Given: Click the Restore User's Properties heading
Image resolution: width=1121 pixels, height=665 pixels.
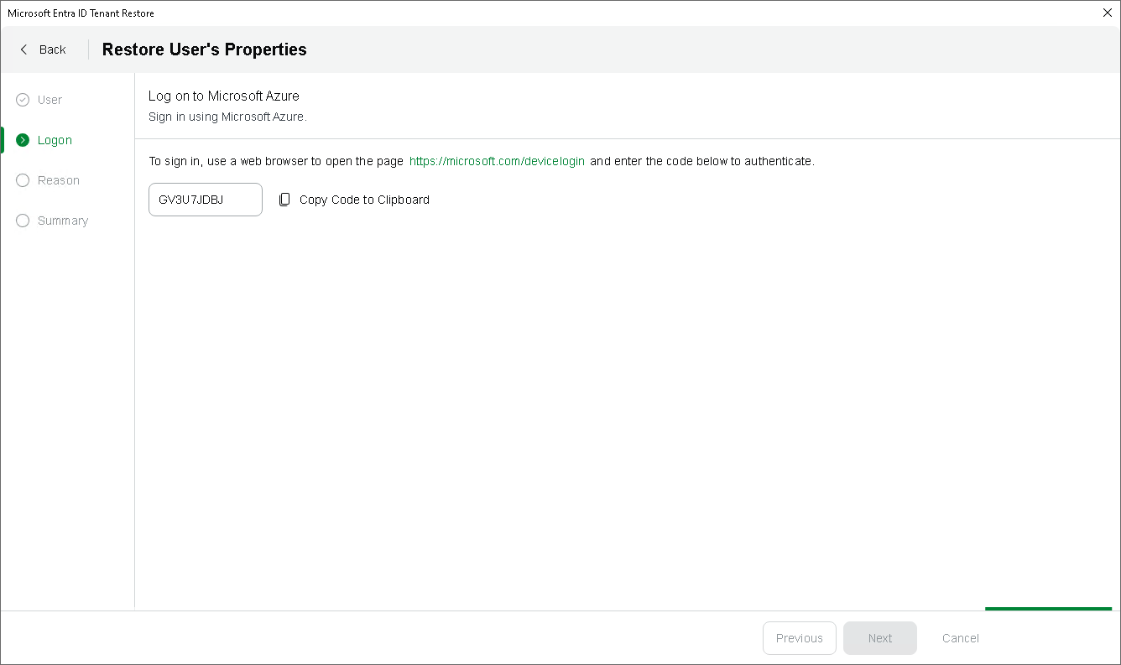Looking at the screenshot, I should [x=204, y=49].
